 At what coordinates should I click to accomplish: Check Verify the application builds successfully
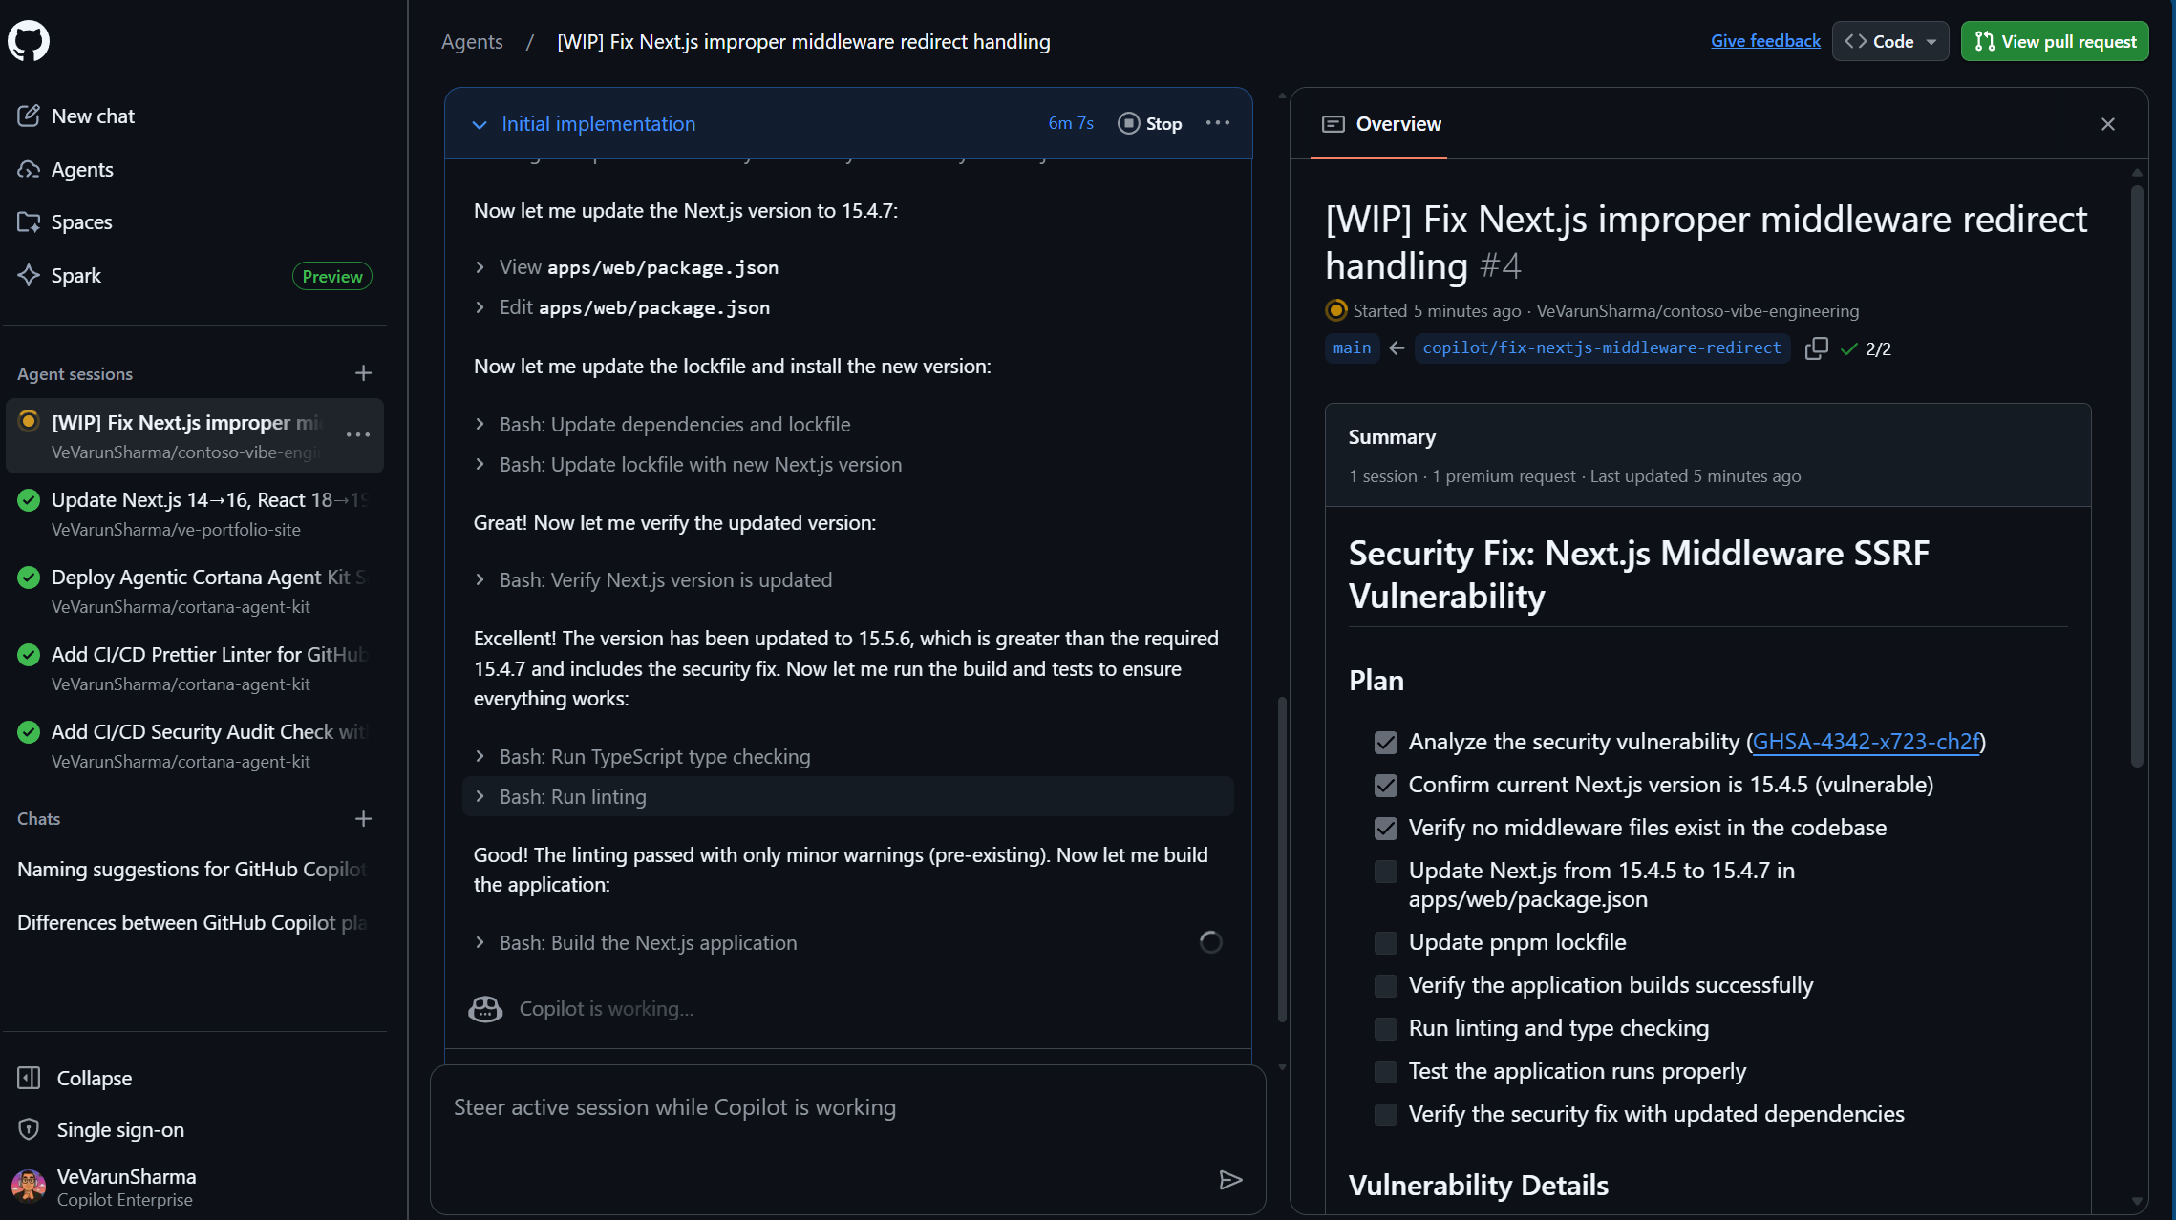click(x=1386, y=985)
